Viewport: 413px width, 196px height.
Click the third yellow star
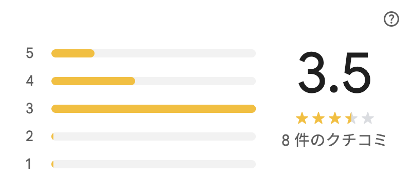point(335,118)
